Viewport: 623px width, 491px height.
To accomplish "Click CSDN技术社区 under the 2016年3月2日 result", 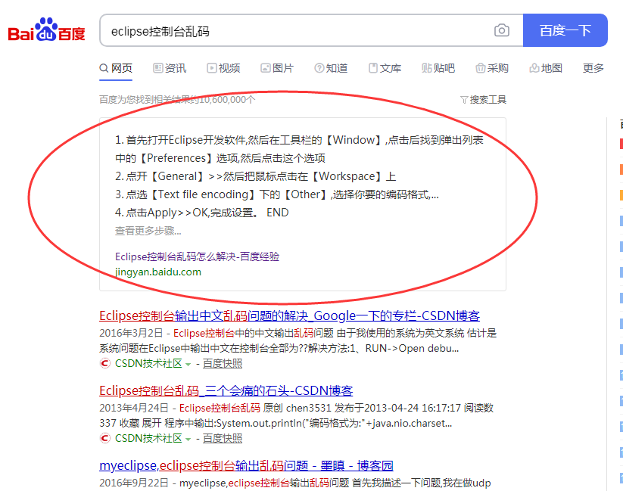I will tap(148, 363).
